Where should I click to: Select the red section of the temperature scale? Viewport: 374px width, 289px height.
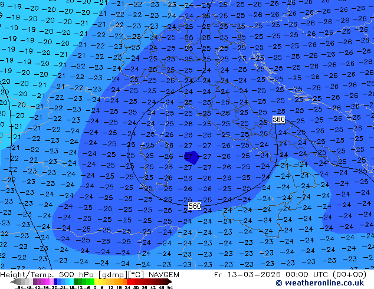(147, 281)
